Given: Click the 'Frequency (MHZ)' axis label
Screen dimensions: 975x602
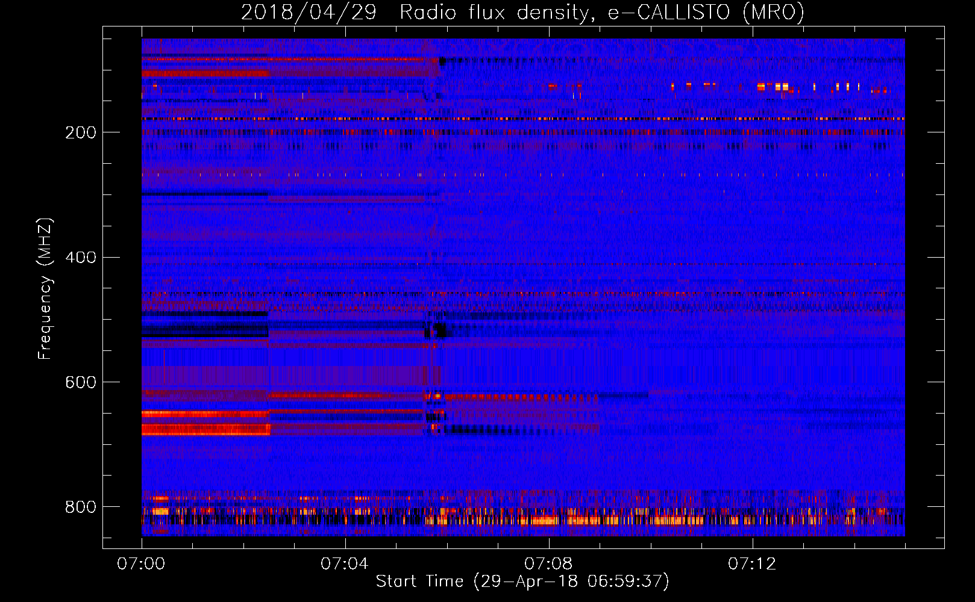Looking at the screenshot, I should point(45,289).
